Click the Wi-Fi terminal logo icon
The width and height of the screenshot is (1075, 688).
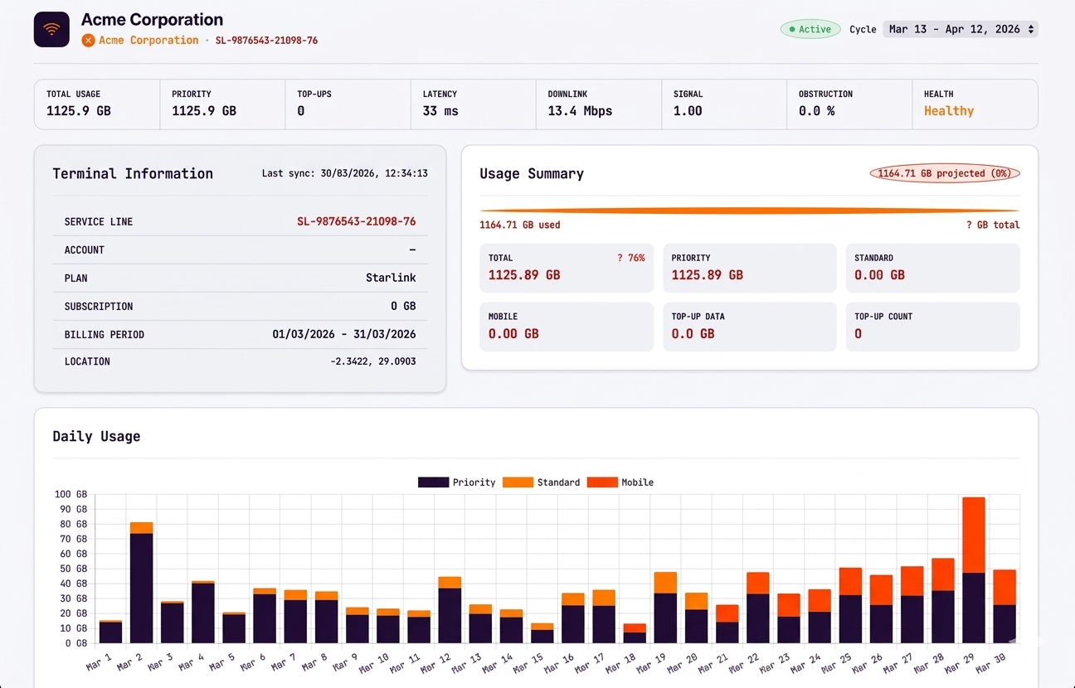(x=51, y=29)
